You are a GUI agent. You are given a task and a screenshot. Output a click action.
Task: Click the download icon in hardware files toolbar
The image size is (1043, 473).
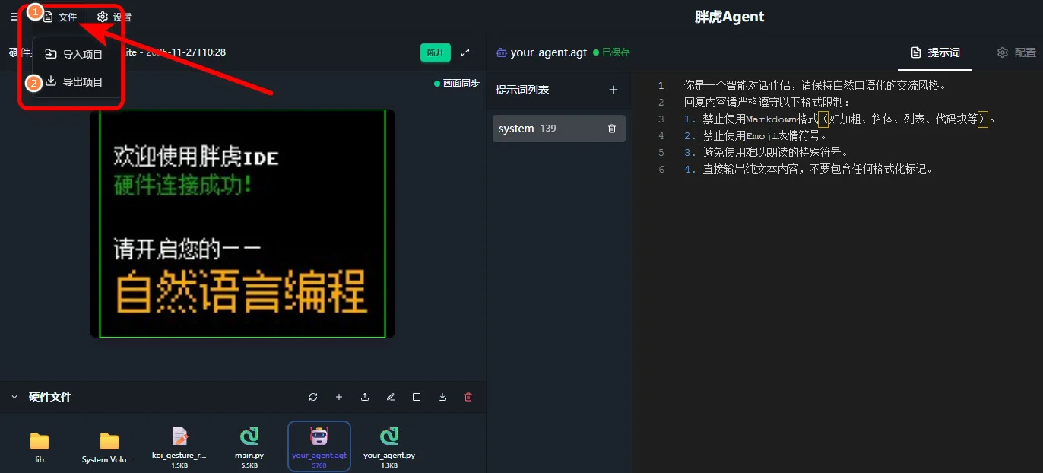[442, 397]
